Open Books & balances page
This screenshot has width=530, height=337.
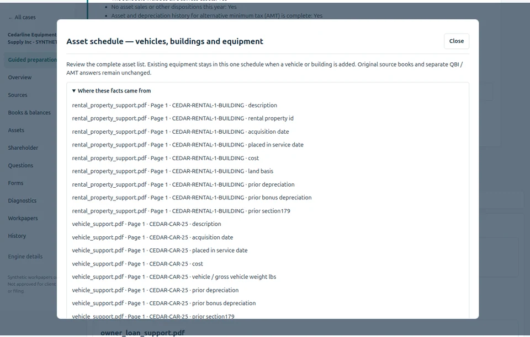(29, 112)
